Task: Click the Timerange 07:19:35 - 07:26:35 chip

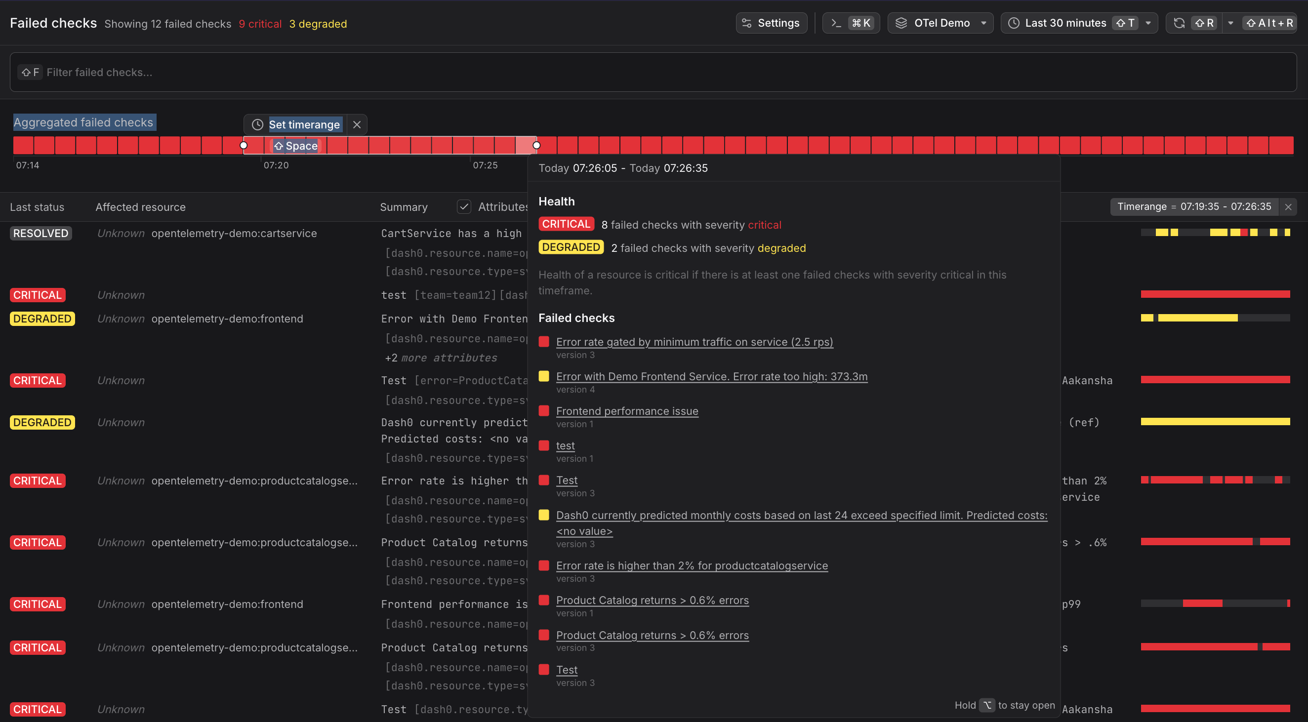Action: click(x=1194, y=206)
